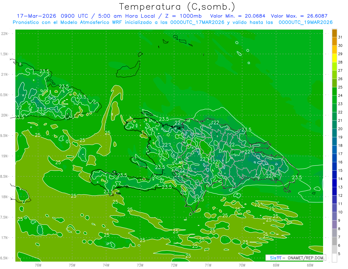Click the 72W longitude axis label
The image size is (348, 269).
coord(174,265)
